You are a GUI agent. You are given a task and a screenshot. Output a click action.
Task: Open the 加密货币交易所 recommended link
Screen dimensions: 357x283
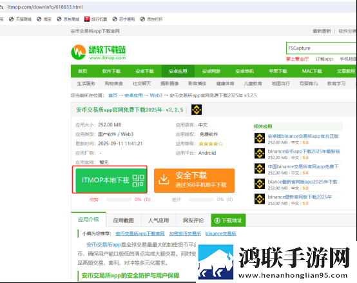coord(185,233)
